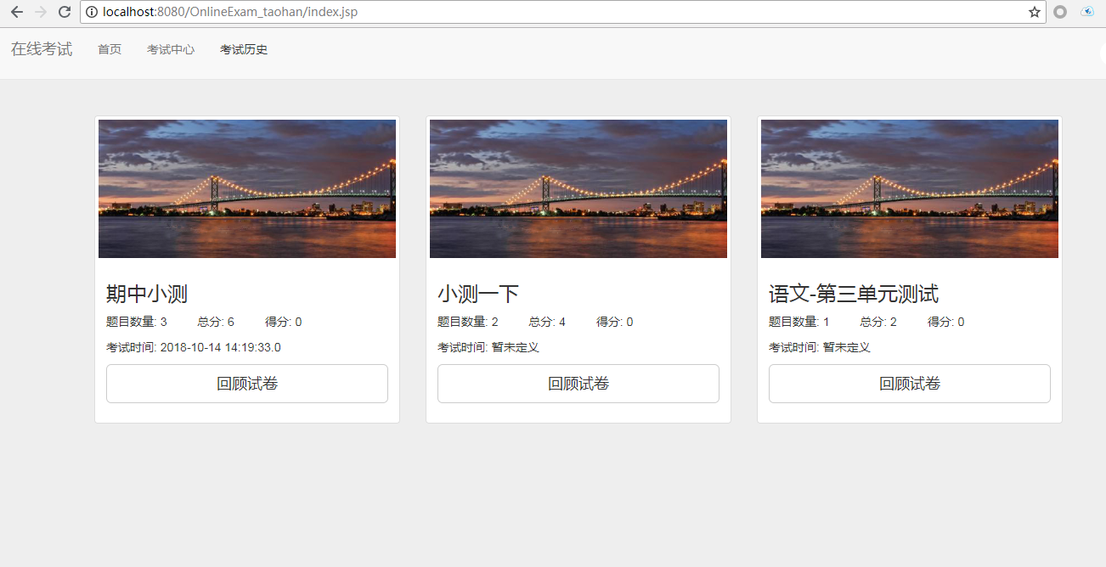Click 回顾试卷 button for 语文-第三单元测试
The height and width of the screenshot is (567, 1106).
[x=910, y=384]
